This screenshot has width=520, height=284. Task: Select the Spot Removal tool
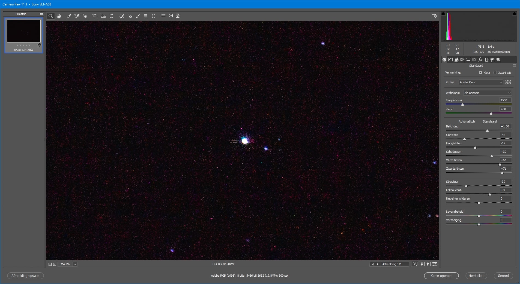122,16
